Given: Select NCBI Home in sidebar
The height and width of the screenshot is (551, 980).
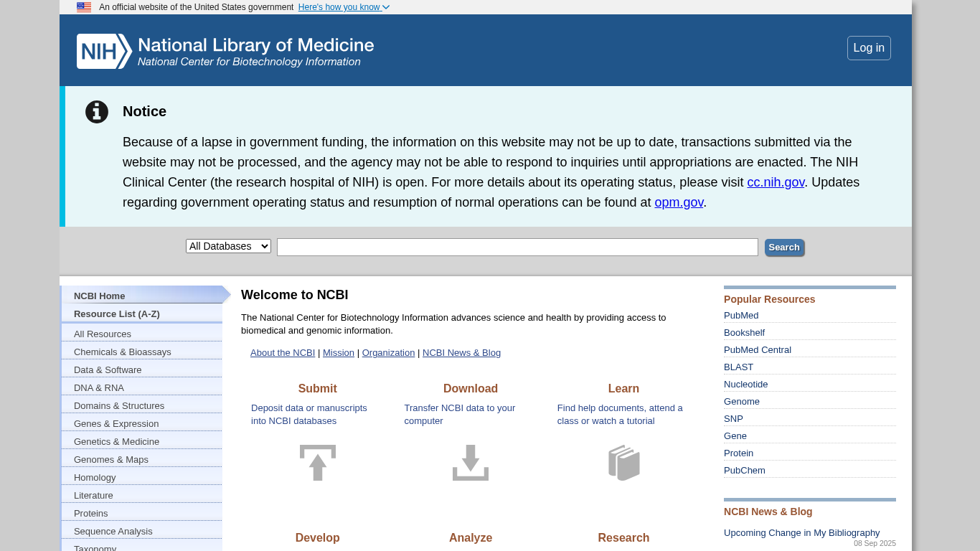Looking at the screenshot, I should point(142,295).
